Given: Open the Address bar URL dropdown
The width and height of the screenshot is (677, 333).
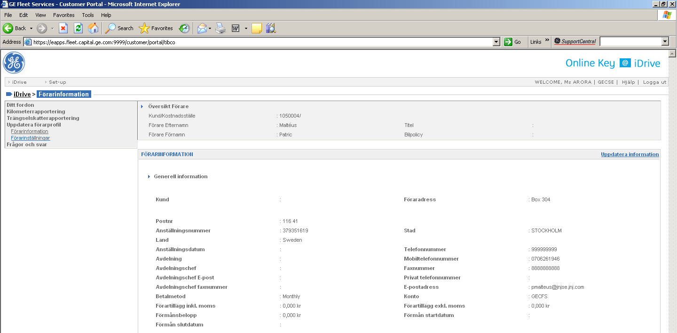Looking at the screenshot, I should click(x=496, y=42).
